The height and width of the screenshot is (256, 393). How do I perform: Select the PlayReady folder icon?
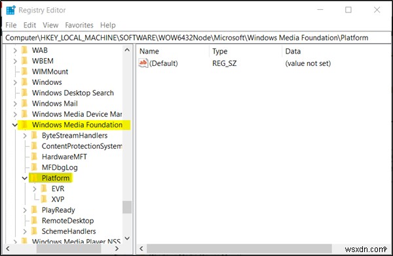click(34, 210)
